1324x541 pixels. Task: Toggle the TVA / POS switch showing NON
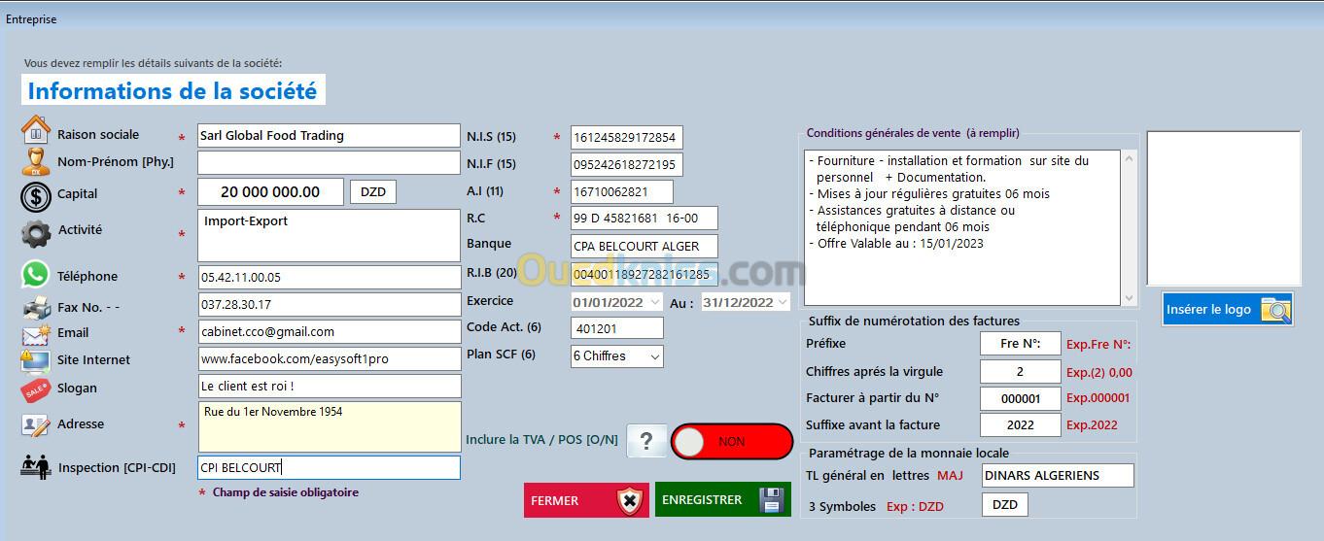coord(731,441)
